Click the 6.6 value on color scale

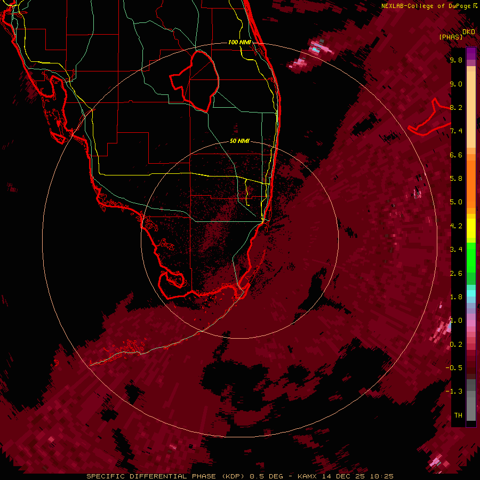(x=456, y=155)
